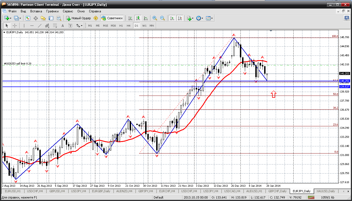
Task: Set timeframe to H1
Action: coord(121,26)
